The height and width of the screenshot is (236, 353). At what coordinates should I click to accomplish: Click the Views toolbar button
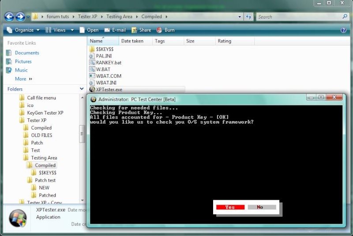point(56,30)
